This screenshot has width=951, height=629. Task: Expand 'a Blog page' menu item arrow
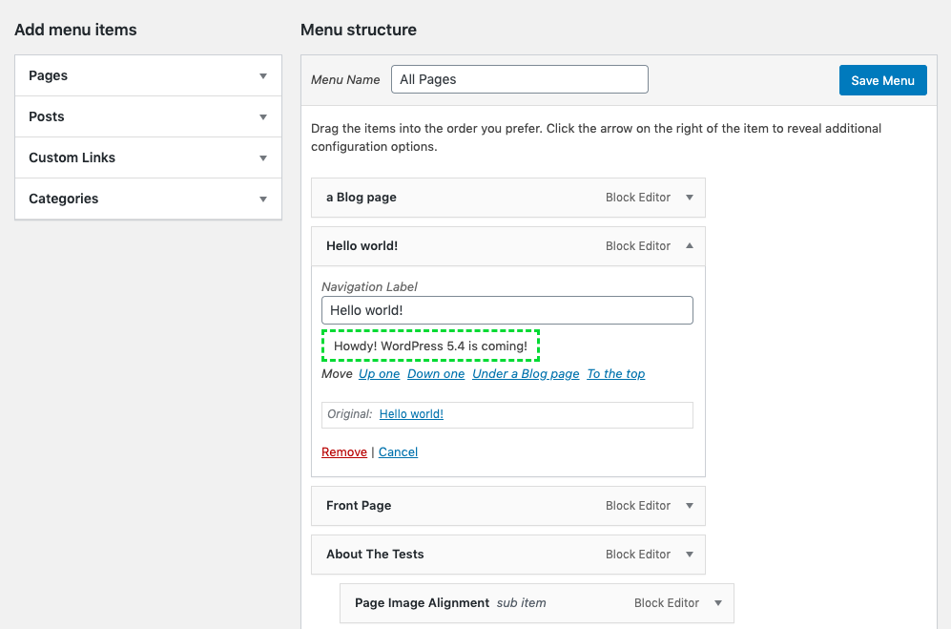(690, 198)
